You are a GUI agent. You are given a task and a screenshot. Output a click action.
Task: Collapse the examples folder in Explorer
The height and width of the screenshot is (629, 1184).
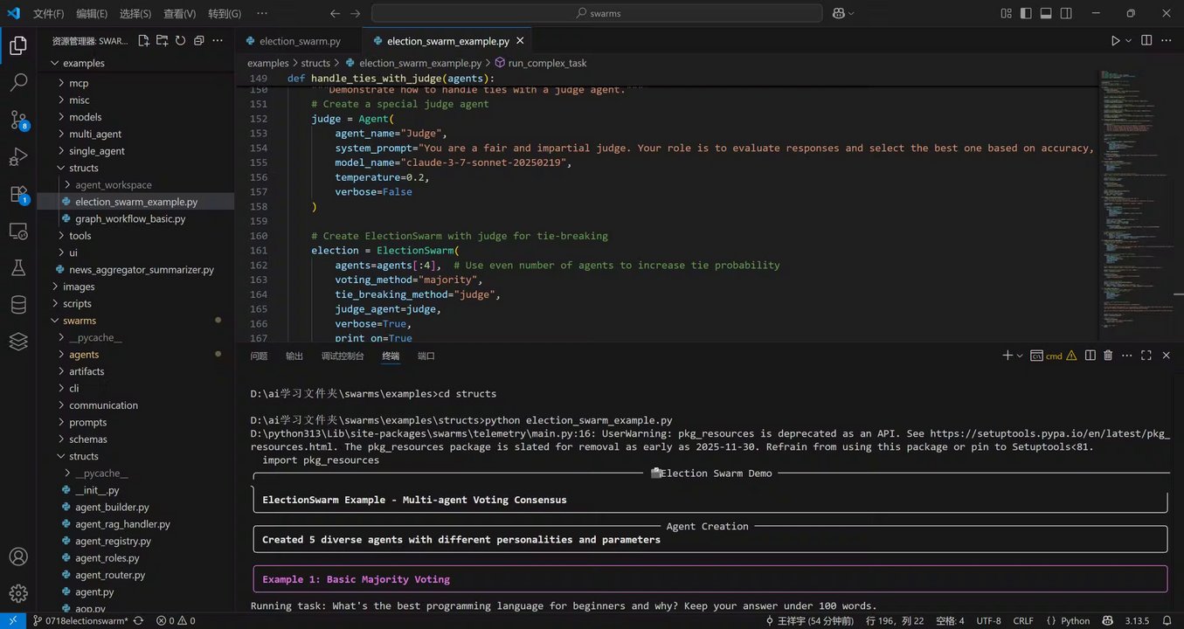tap(83, 63)
